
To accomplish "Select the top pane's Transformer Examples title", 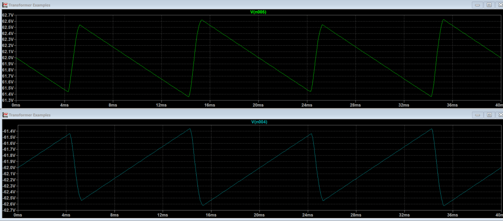I will pos(30,5).
